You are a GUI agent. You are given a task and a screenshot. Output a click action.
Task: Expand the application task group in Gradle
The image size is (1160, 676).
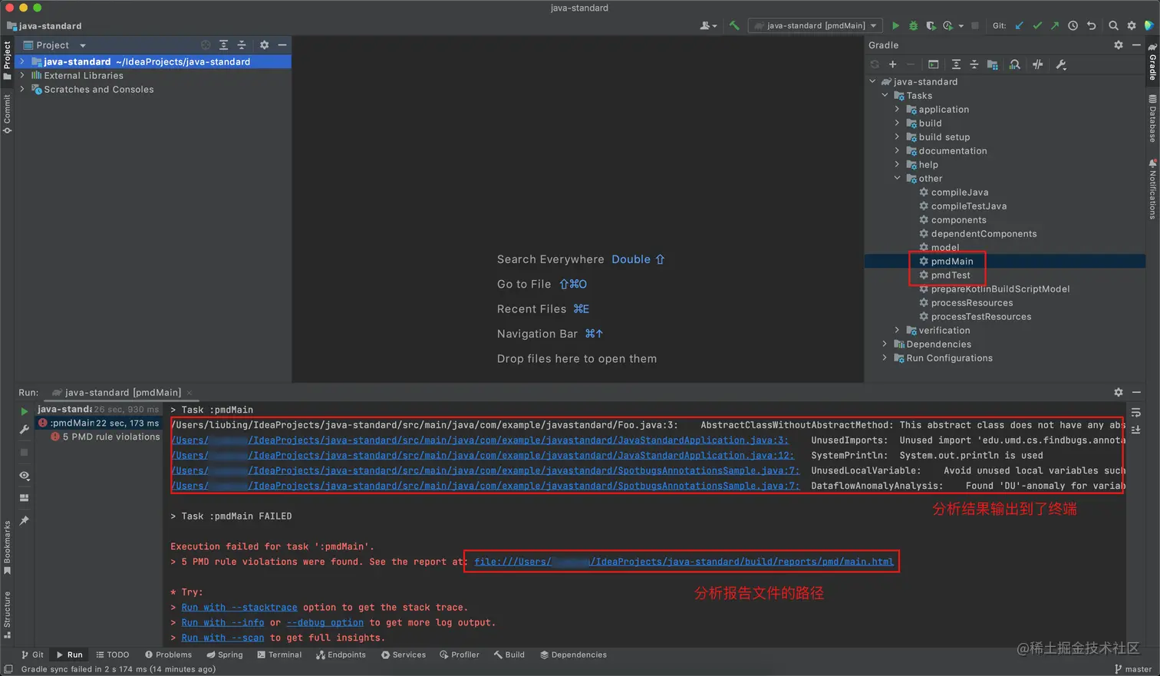click(897, 109)
